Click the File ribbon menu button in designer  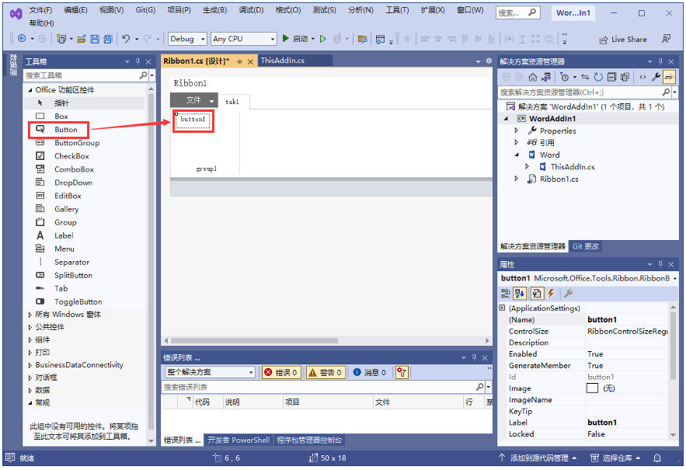point(193,100)
